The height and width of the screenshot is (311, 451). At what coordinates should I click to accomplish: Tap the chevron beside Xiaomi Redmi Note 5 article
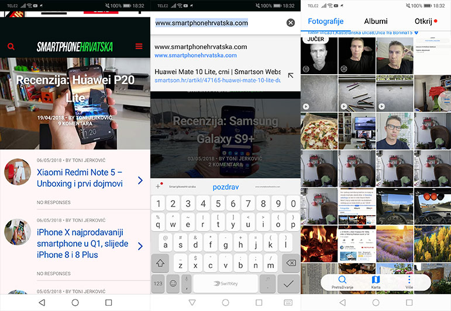click(140, 180)
